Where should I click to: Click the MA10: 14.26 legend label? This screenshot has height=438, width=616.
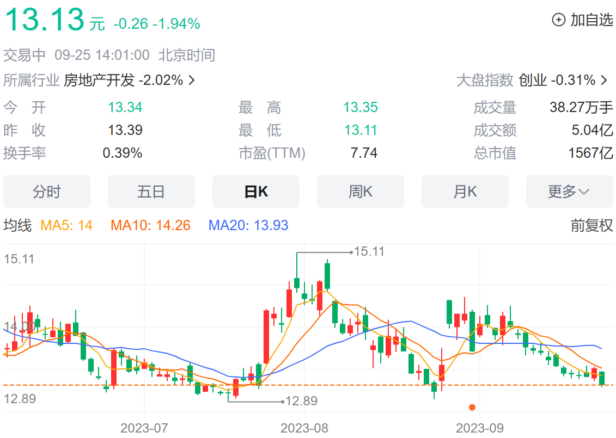[x=150, y=225]
